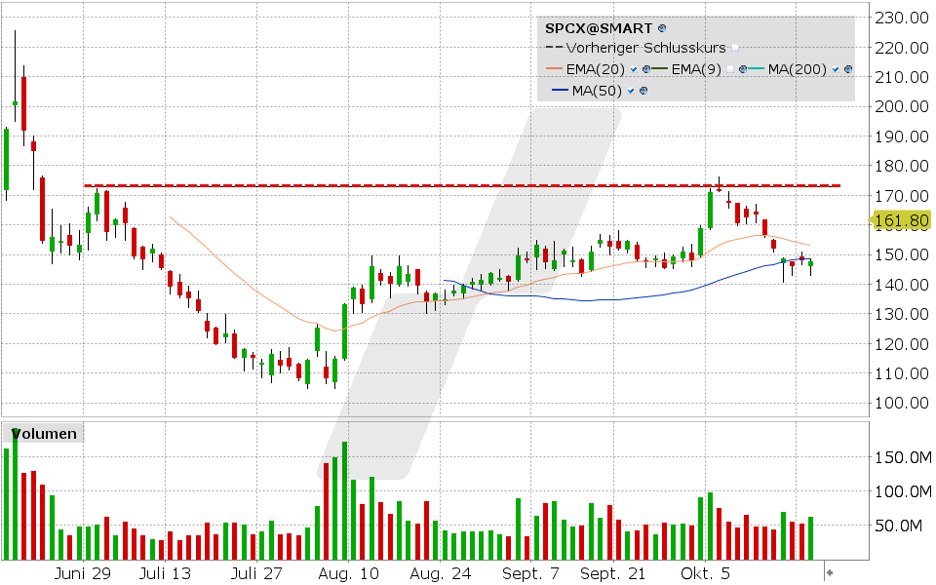
Task: Click the dark green EMA(9) line sample
Action: (x=660, y=68)
